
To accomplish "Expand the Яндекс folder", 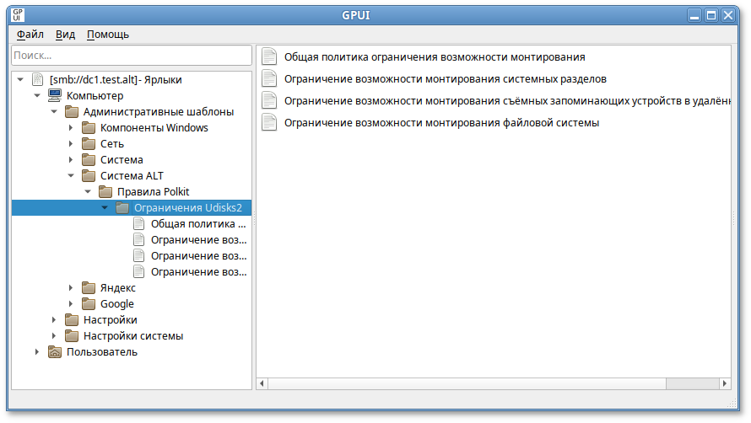I will click(x=71, y=288).
